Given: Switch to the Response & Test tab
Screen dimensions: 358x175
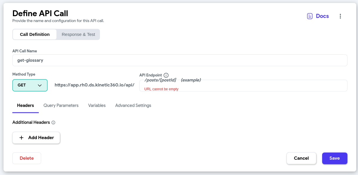Looking at the screenshot, I should pyautogui.click(x=78, y=34).
